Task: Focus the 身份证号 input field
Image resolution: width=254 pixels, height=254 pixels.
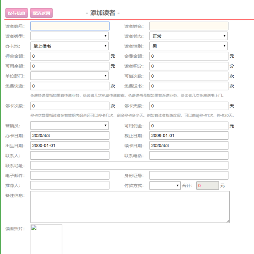Action: pos(189,175)
